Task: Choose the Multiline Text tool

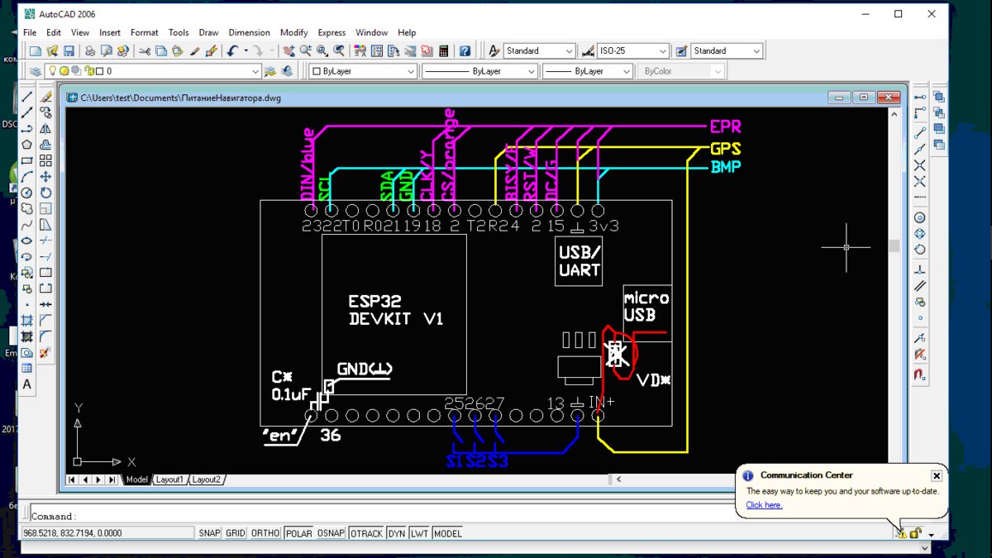Action: [x=27, y=384]
